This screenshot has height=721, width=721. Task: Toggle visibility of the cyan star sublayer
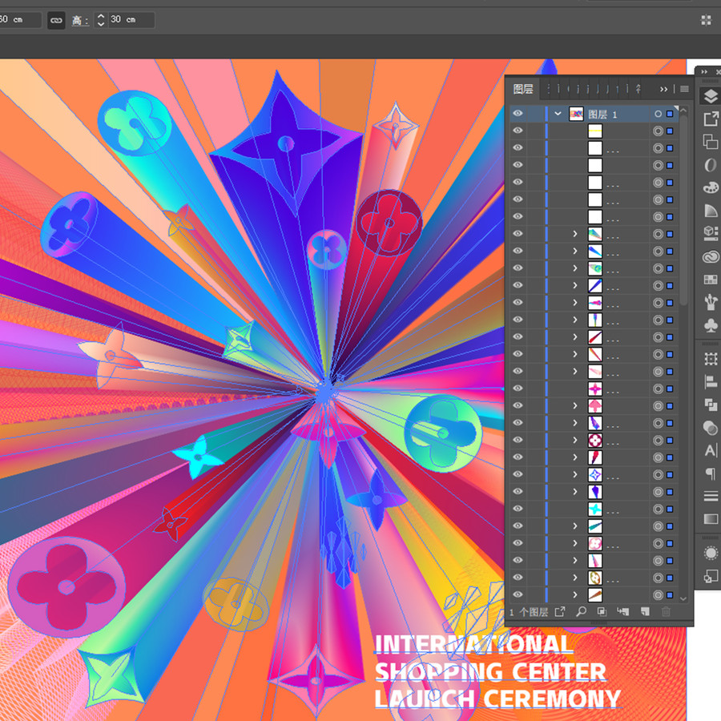(518, 509)
